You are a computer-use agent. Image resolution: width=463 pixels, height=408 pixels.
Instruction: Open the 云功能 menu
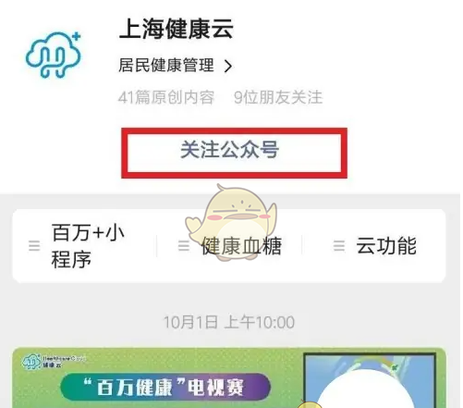click(x=386, y=246)
